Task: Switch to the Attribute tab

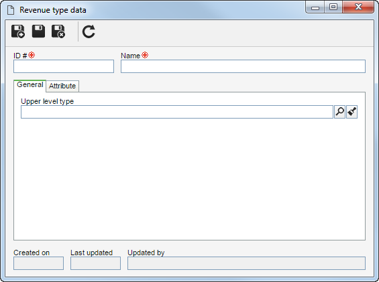Action: 62,86
